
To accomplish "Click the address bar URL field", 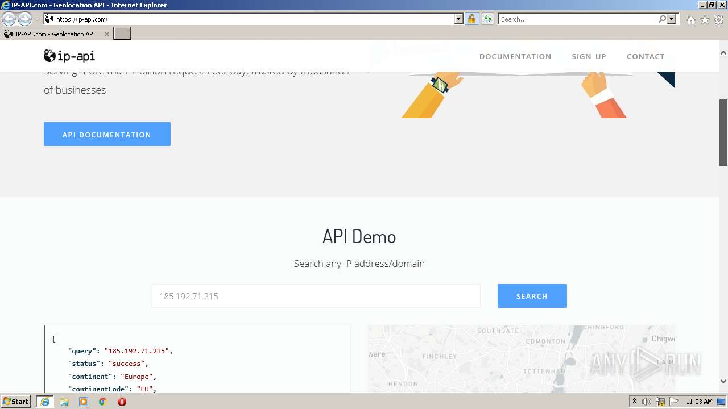I will 253,19.
